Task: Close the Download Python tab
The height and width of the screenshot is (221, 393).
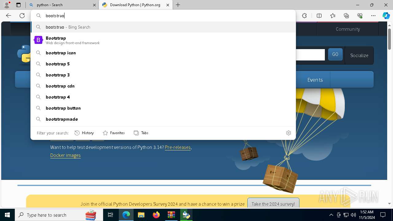Action: coord(168,5)
